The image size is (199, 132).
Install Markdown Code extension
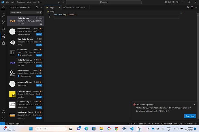coord(39,118)
